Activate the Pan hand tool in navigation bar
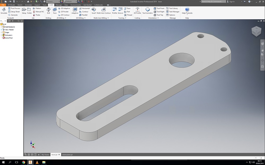Screen dimensions: 265x165 coord(262,50)
